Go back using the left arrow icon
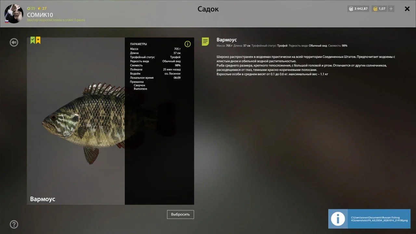The height and width of the screenshot is (234, 416). [14, 42]
